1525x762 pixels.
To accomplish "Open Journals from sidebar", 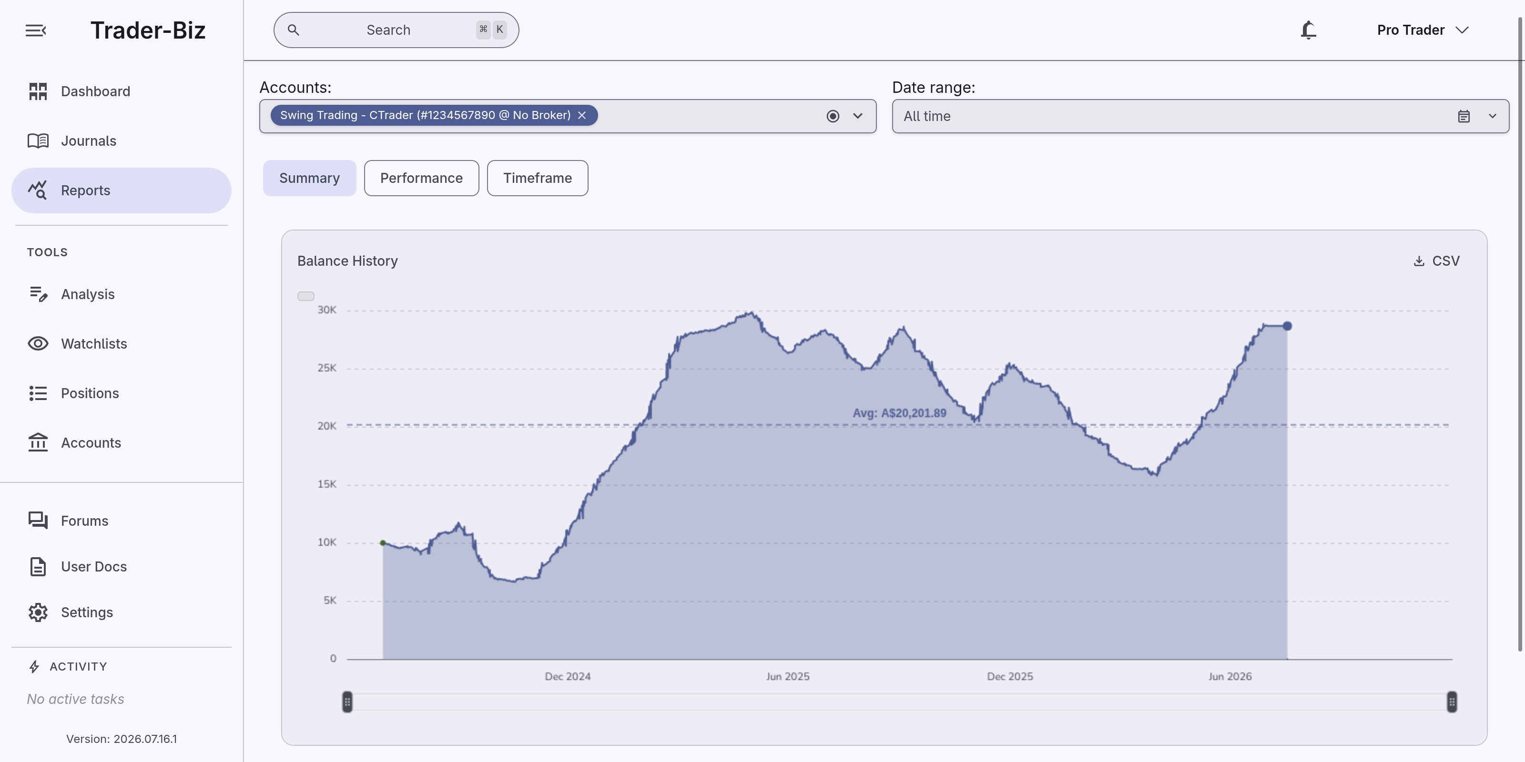I will pos(121,141).
